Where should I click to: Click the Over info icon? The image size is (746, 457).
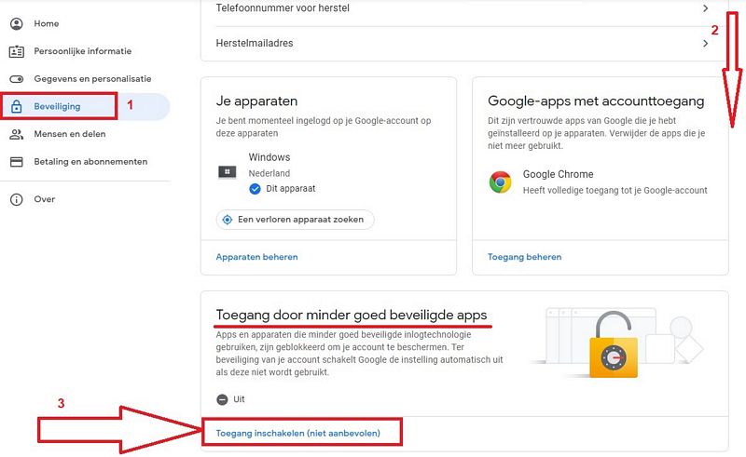click(17, 199)
